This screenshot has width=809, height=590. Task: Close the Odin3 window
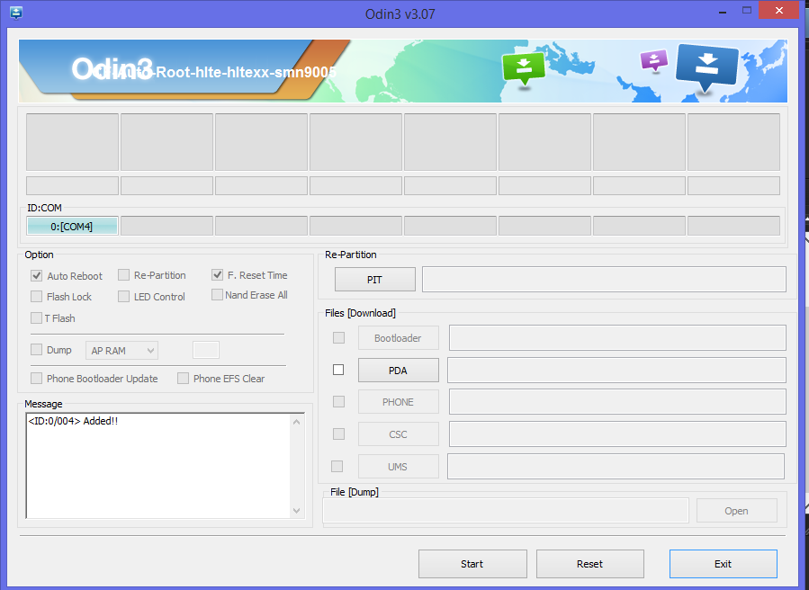(x=779, y=10)
